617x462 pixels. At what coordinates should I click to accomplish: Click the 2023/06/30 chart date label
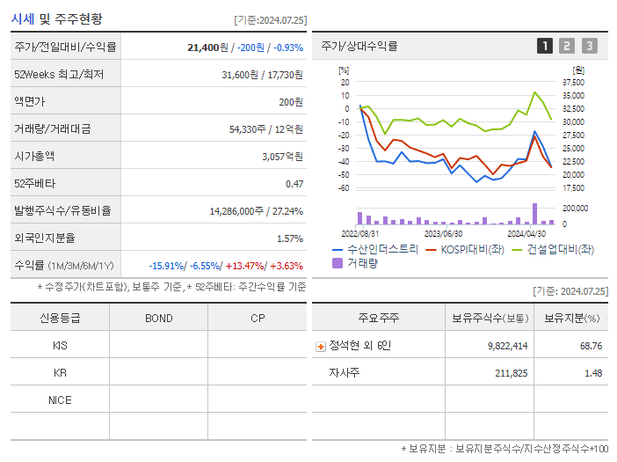(443, 234)
